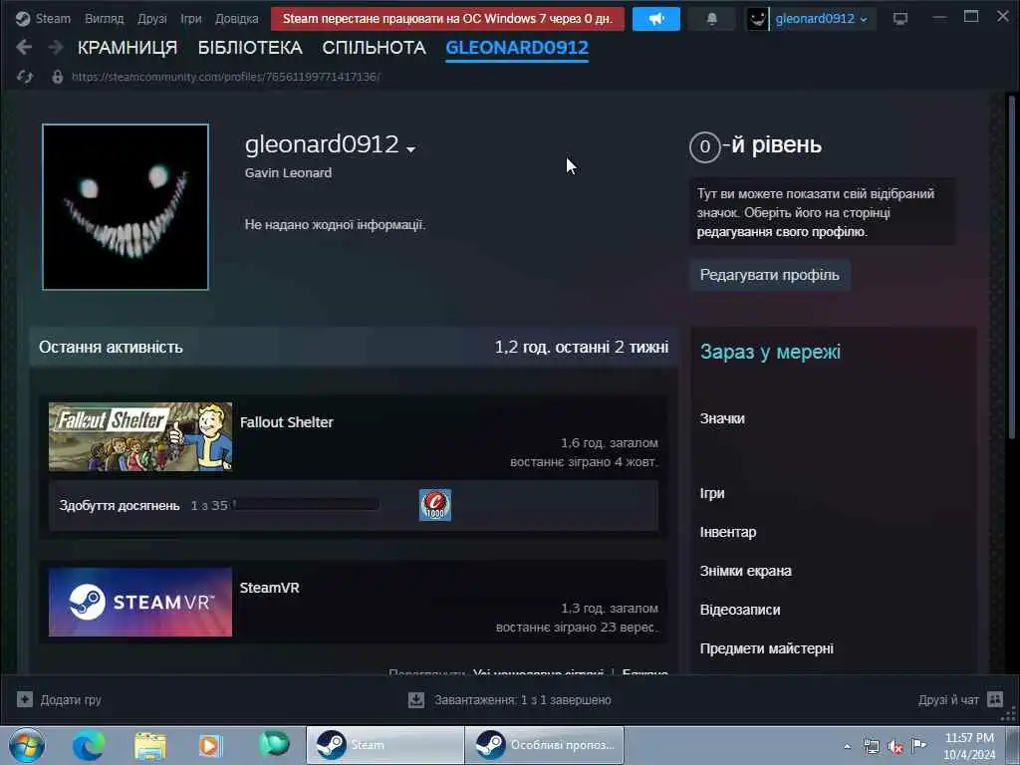Open the Друзі menu

point(151,18)
